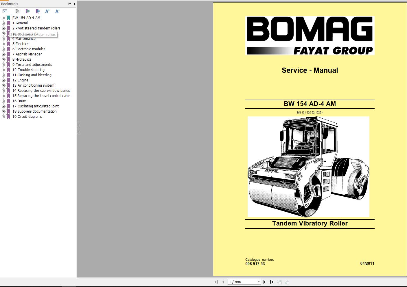The width and height of the screenshot is (407, 287).
Task: Click the purple bookmark icon beside 7 Asphalt Manager
Action: (8, 54)
